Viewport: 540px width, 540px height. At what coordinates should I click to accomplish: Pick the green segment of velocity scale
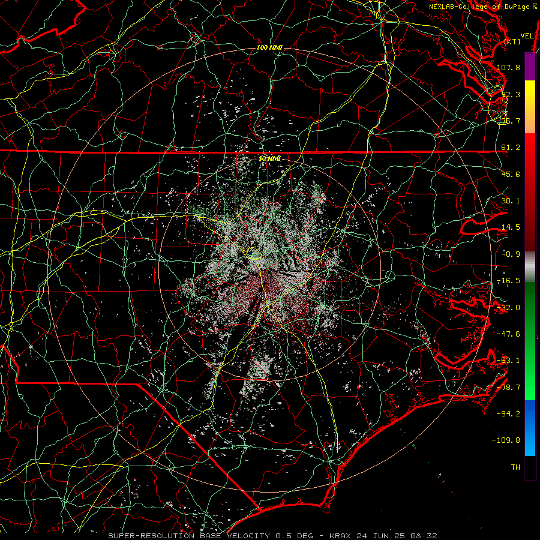tap(530, 341)
